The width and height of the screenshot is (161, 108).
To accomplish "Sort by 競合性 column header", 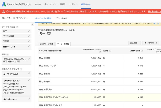I will pyautogui.click(x=105, y=51).
